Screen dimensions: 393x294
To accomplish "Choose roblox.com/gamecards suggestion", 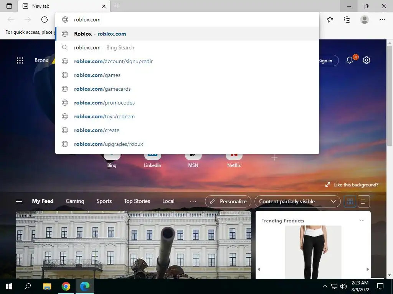I will pos(187,89).
